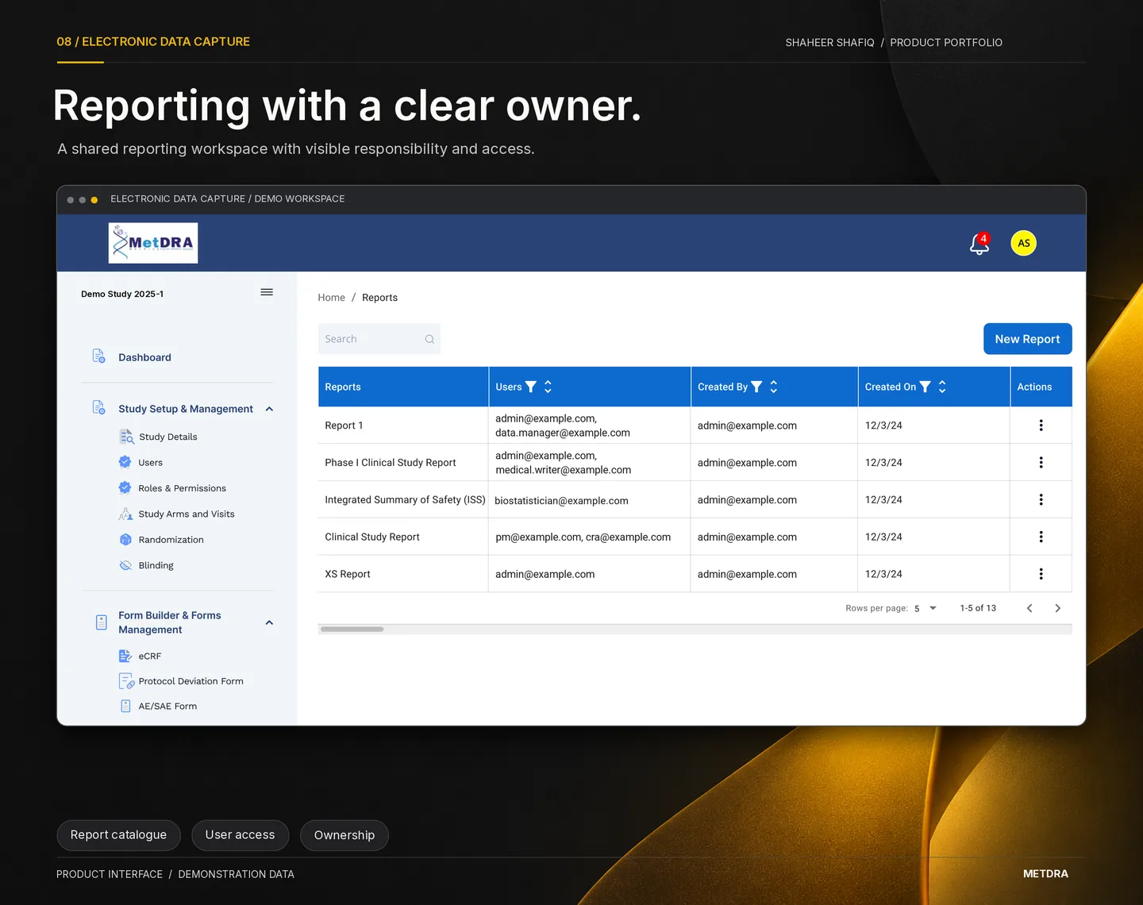Toggle the sidebar hamburger menu icon
The width and height of the screenshot is (1143, 905).
267,292
